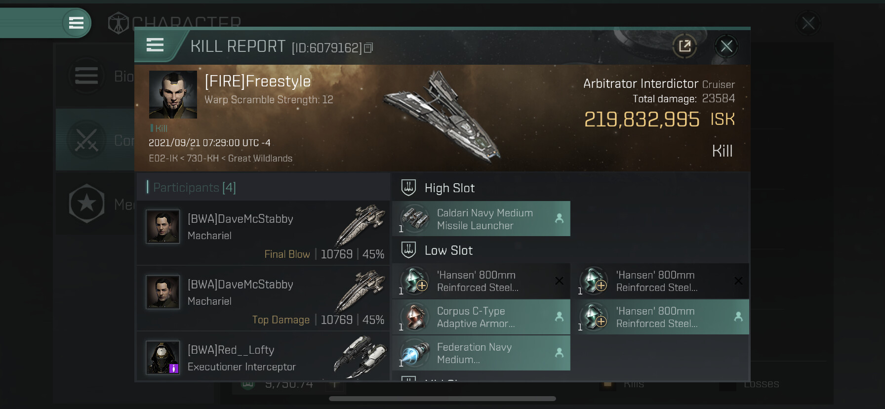Image resolution: width=885 pixels, height=409 pixels.
Task: Select the Federation Navy Medium module
Action: point(482,353)
